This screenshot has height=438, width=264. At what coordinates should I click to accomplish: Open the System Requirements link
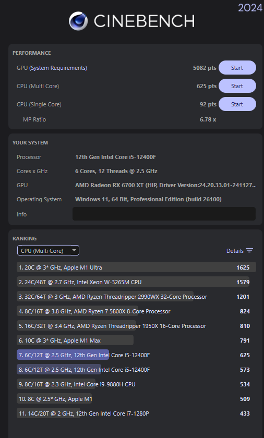click(x=58, y=68)
